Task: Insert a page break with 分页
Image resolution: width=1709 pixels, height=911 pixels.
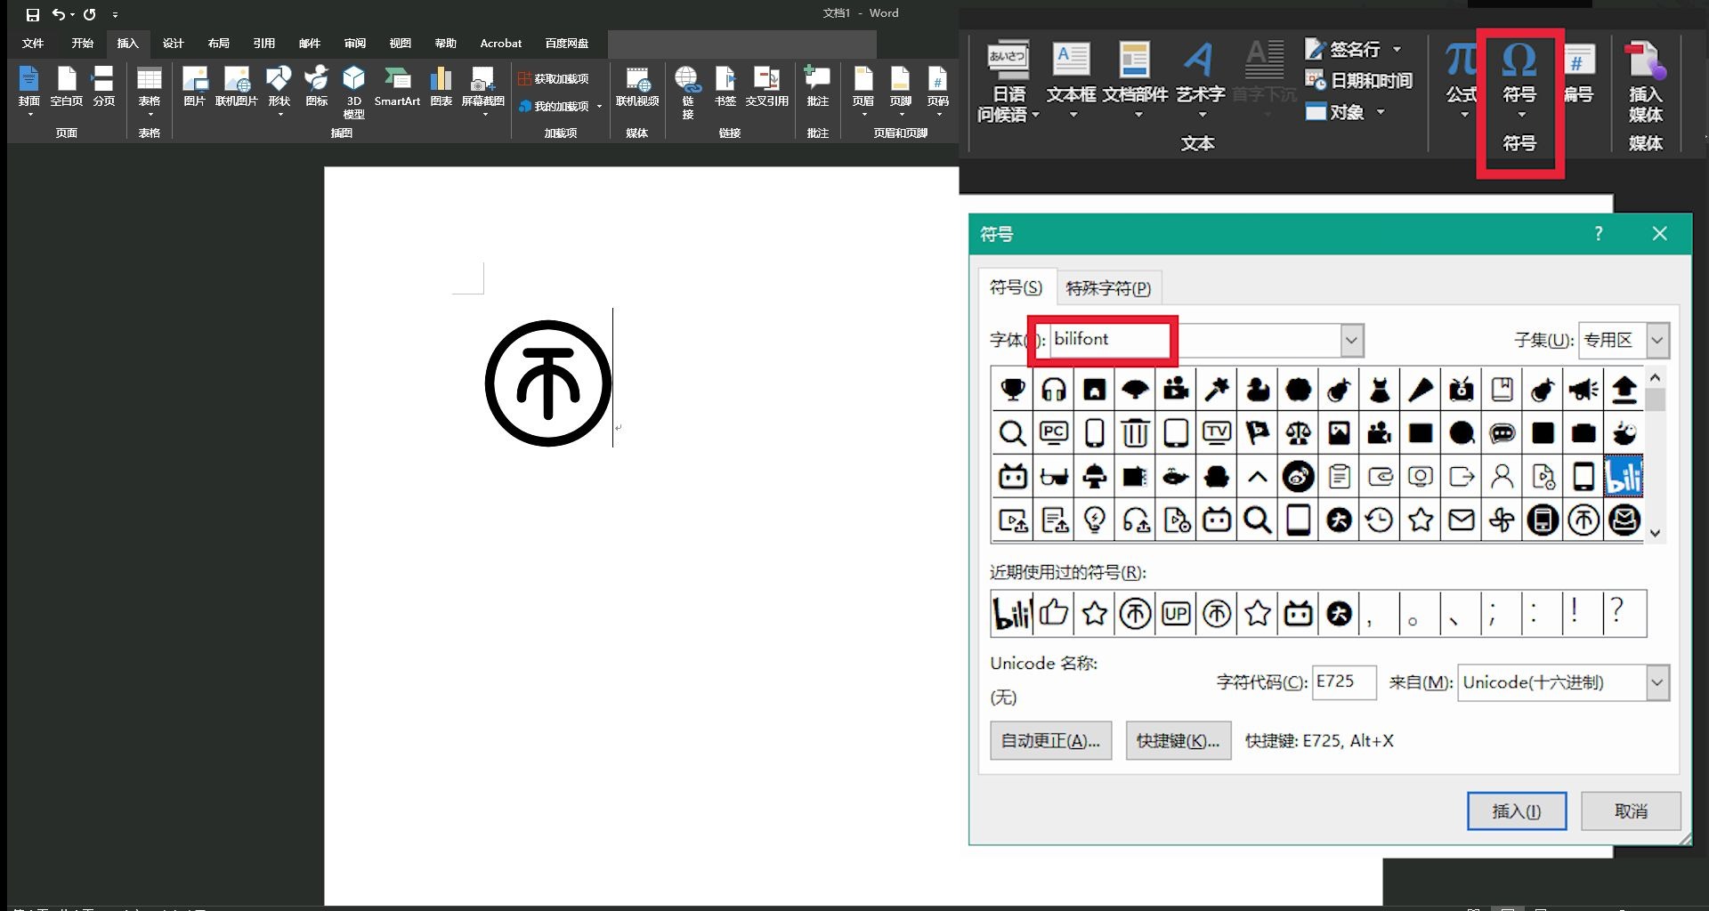Action: pyautogui.click(x=104, y=87)
